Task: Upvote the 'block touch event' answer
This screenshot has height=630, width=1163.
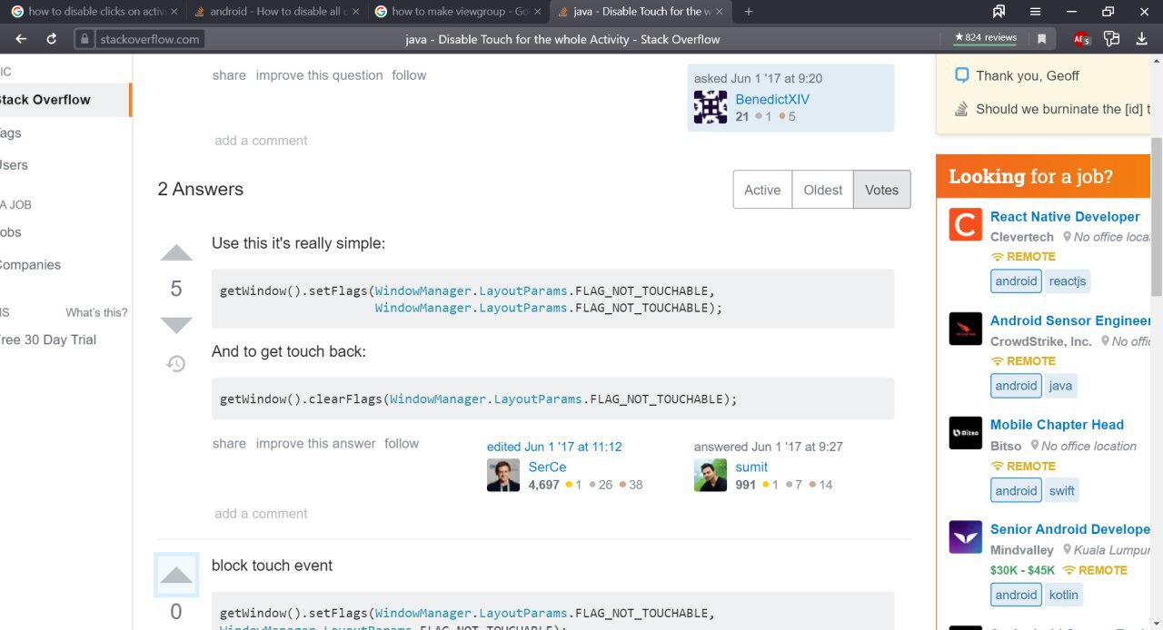Action: click(x=176, y=575)
